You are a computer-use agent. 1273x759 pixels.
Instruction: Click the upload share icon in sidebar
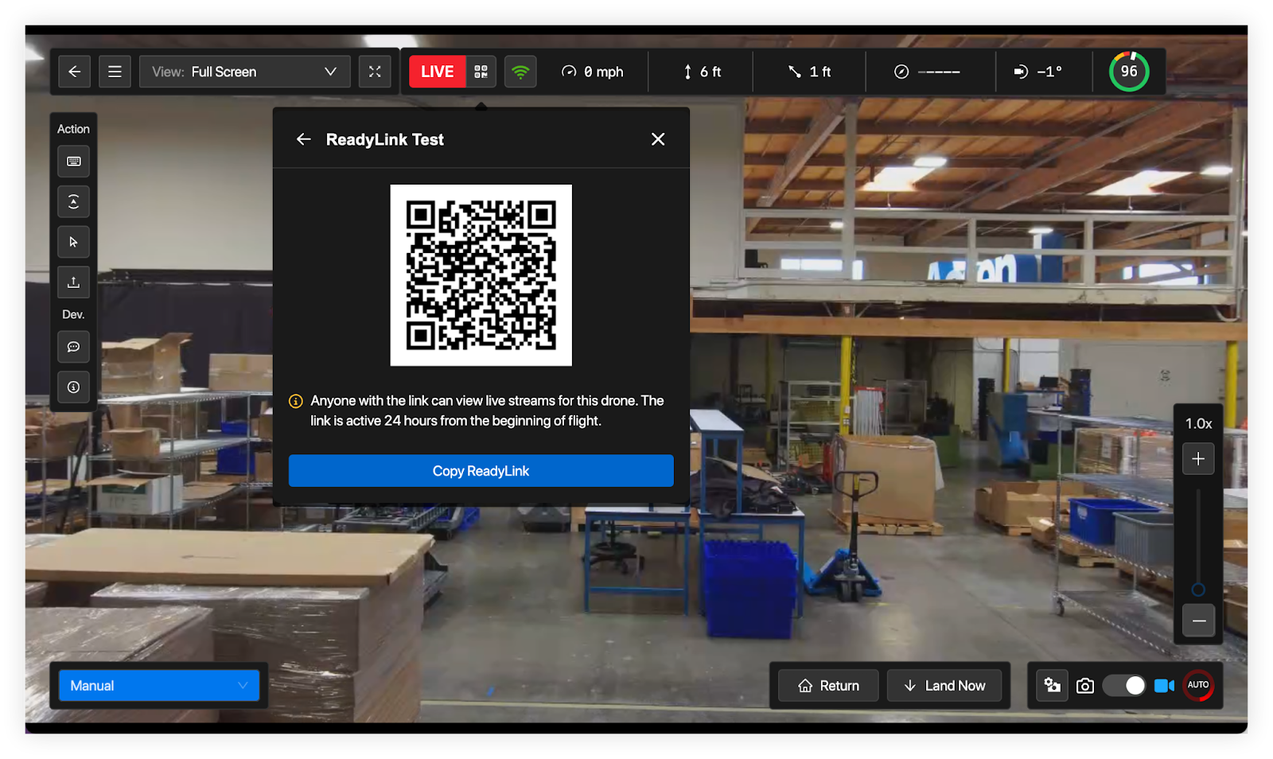coord(73,282)
